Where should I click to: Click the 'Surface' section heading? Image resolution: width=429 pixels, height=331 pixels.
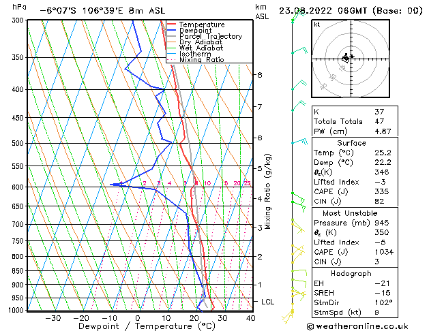click(x=351, y=143)
